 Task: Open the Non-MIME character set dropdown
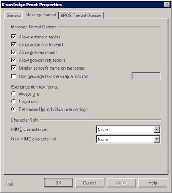[156, 139]
